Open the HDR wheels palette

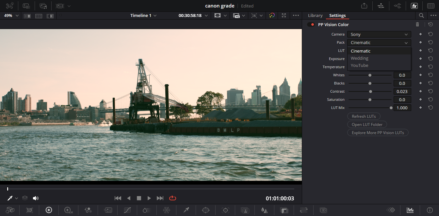point(69,210)
